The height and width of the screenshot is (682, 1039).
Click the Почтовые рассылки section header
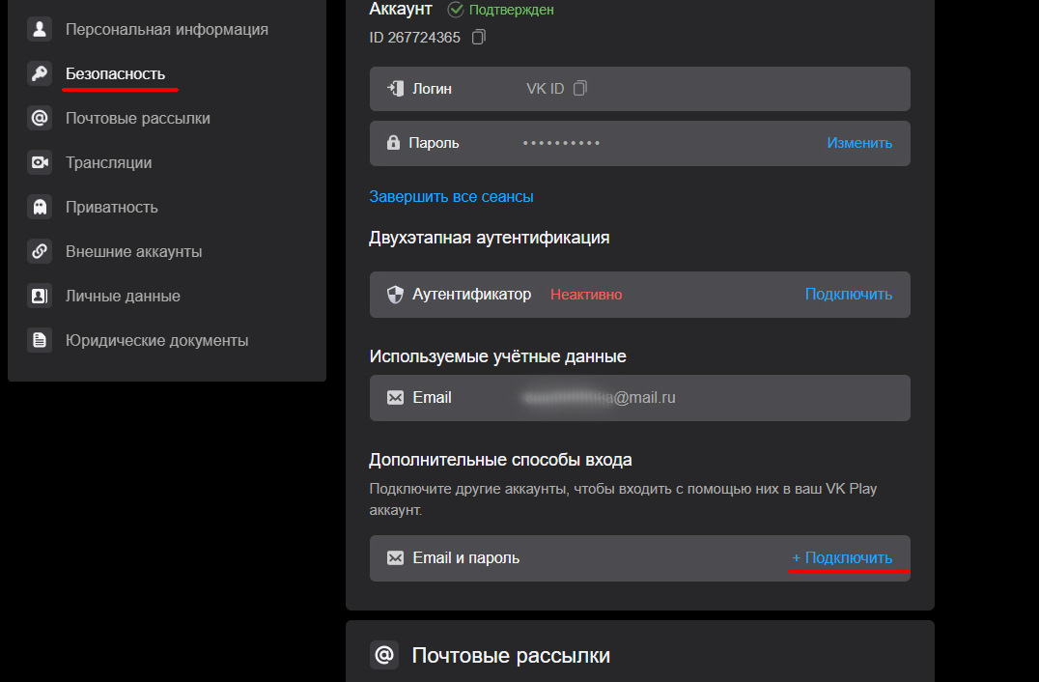510,655
